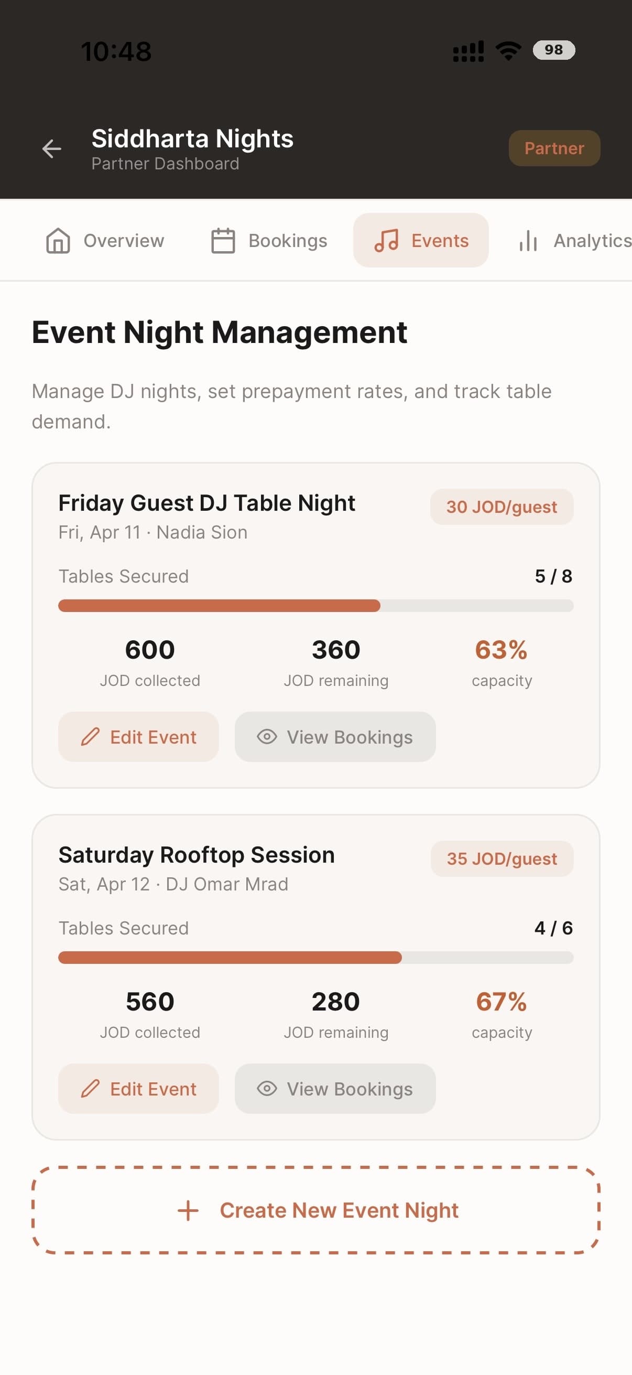Click the home icon in Overview tab
Screen dimensions: 632x1375
[x=58, y=241]
